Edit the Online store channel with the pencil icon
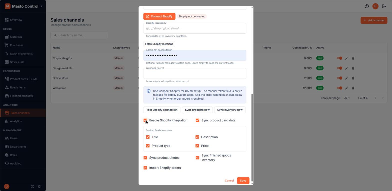 pos(346,78)
